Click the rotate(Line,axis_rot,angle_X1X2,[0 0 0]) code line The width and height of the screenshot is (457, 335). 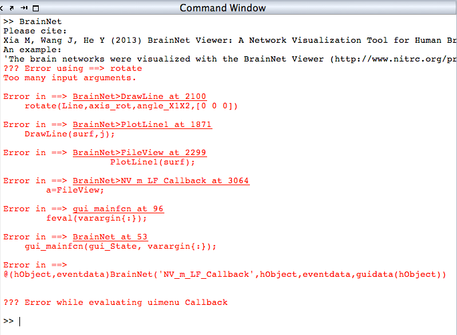point(131,106)
